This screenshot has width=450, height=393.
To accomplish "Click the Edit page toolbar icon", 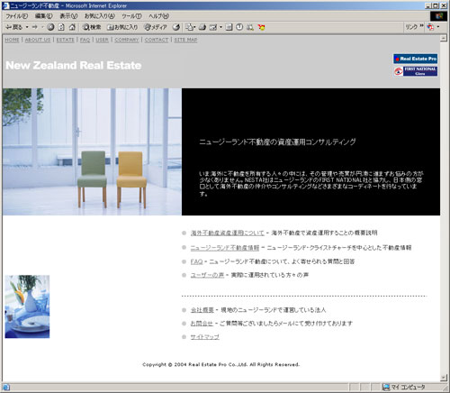I will tap(213, 27).
